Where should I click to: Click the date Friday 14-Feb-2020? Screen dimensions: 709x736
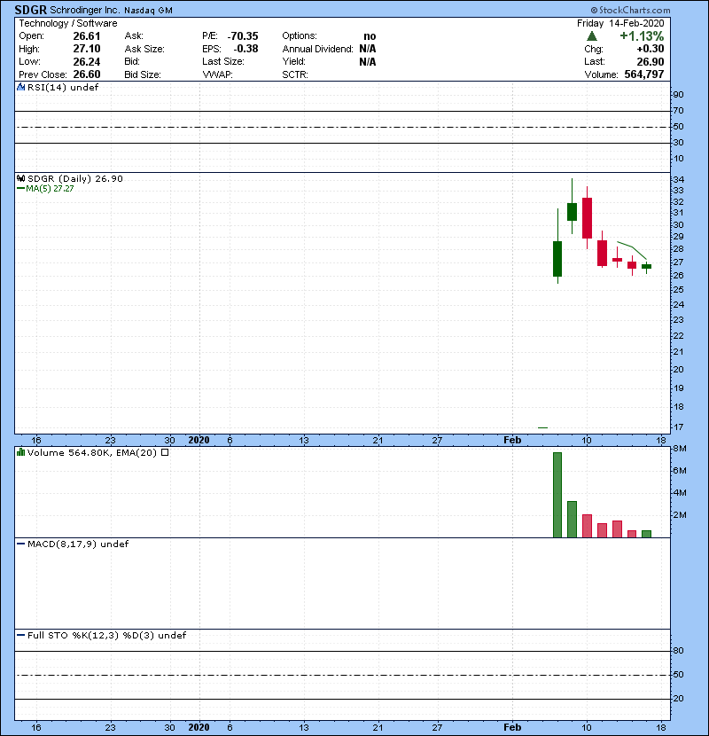pos(620,23)
